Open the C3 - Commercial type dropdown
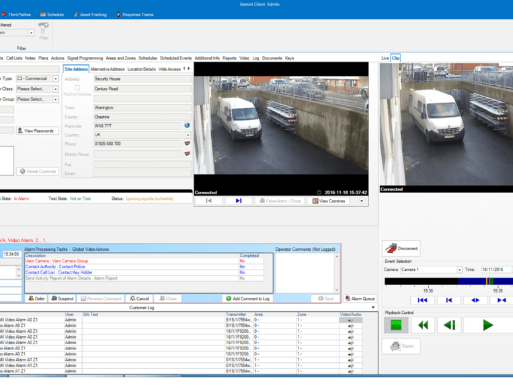This screenshot has width=513, height=385. (56, 78)
